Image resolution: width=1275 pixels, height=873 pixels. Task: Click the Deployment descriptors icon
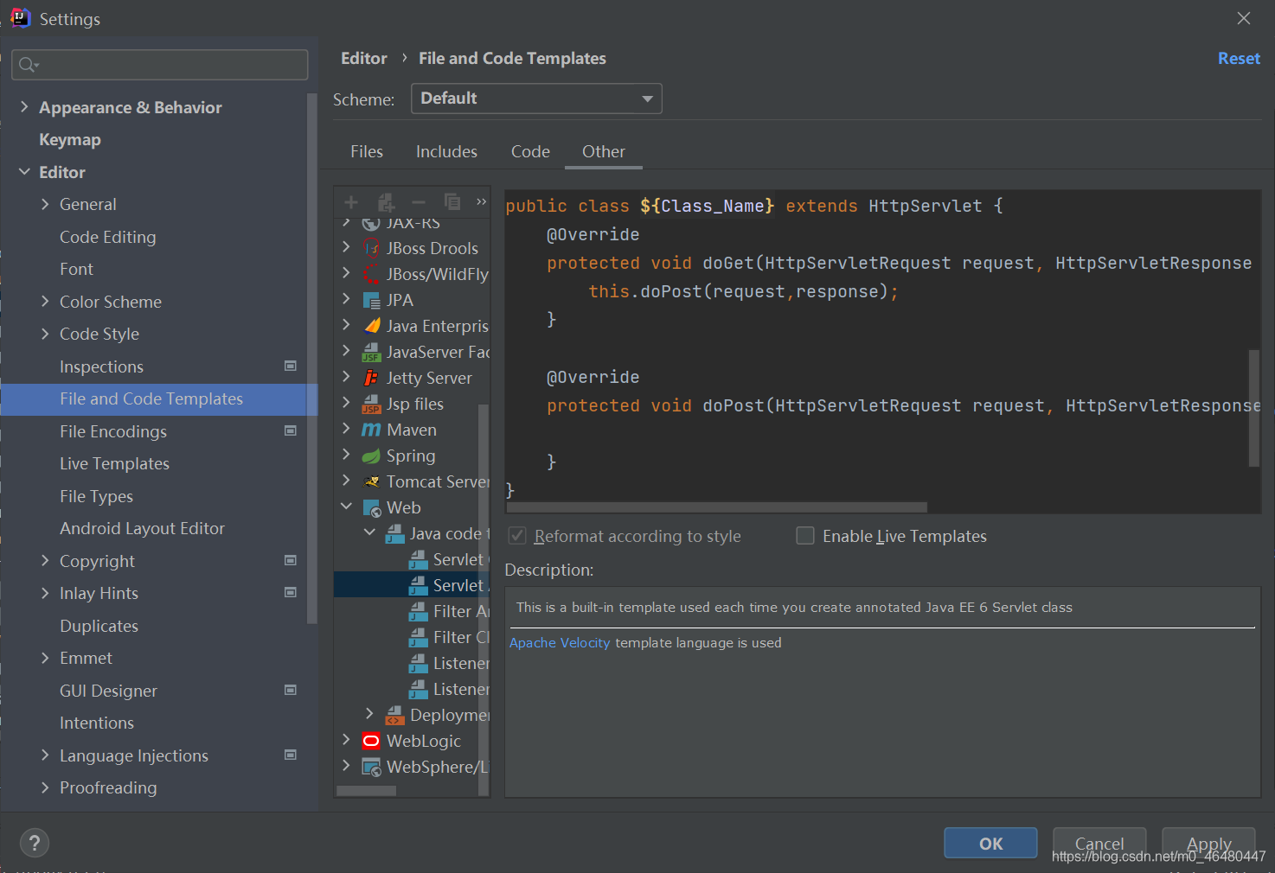(x=394, y=715)
